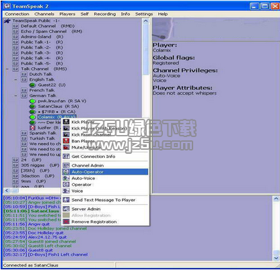Click the Server Admin menu icon
The image size is (280, 270).
pos(66,209)
